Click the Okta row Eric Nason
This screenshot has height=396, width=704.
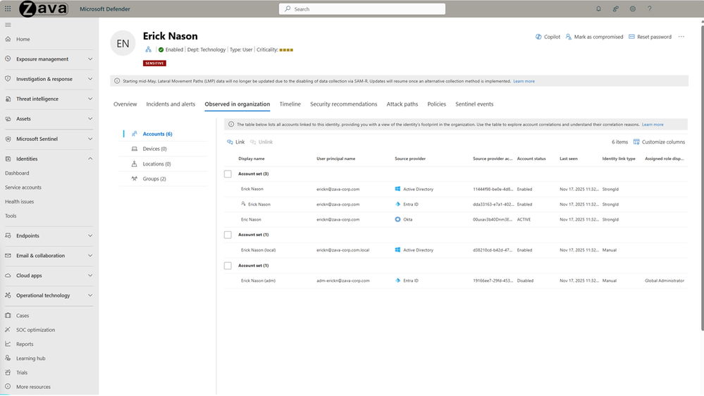pos(456,220)
